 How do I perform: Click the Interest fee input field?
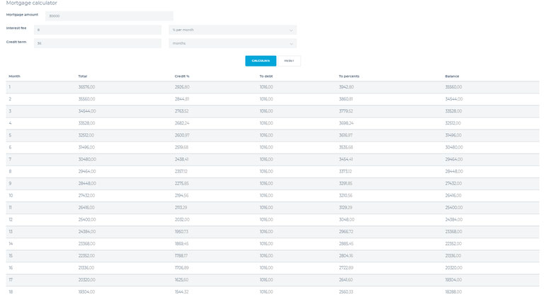(98, 30)
